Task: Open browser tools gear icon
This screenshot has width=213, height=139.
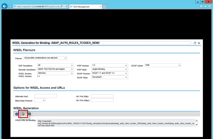Action: [x=209, y=6]
